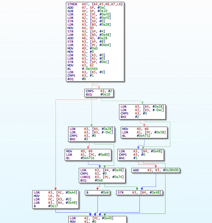Image resolution: width=212 pixels, height=223 pixels.
Task: Click the BL #0x4752 call line
Action: click(x=136, y=136)
